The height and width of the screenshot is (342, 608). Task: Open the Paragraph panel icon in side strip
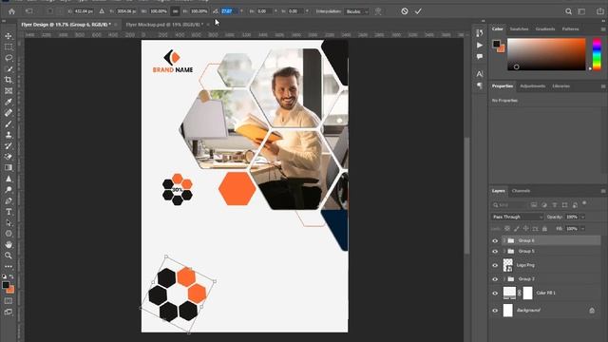(480, 85)
